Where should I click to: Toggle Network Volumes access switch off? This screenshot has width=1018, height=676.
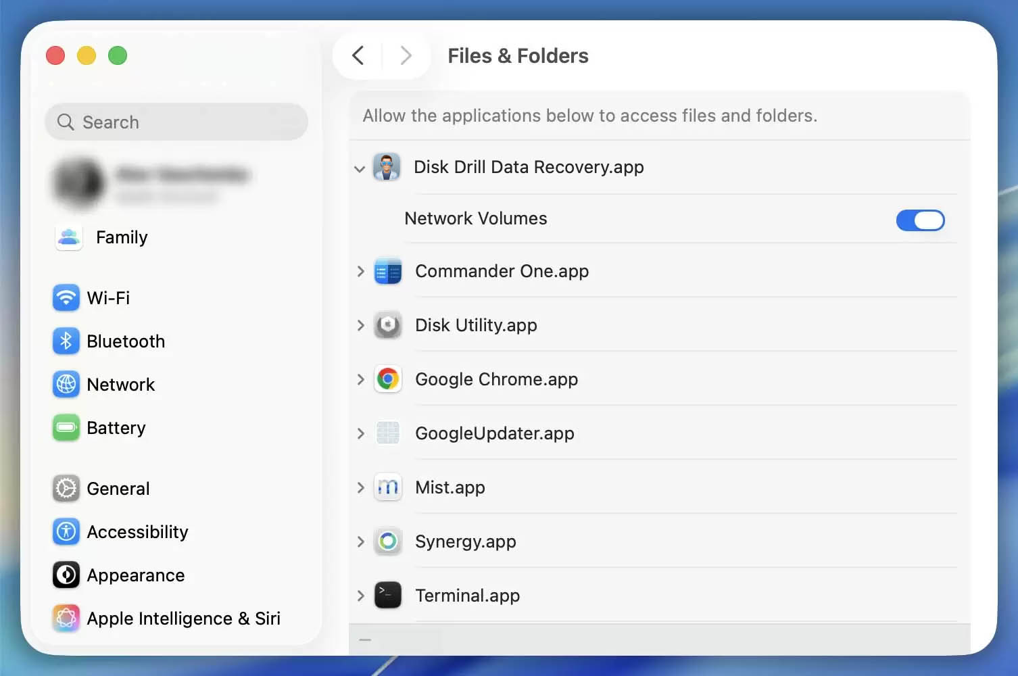pyautogui.click(x=920, y=220)
